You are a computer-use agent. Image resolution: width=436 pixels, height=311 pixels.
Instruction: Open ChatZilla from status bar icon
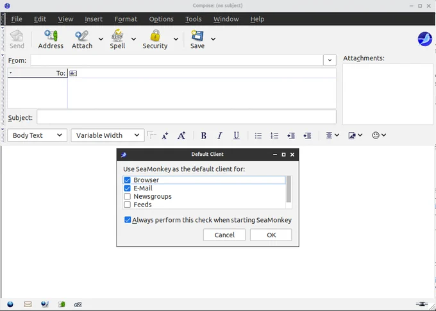pyautogui.click(x=78, y=305)
